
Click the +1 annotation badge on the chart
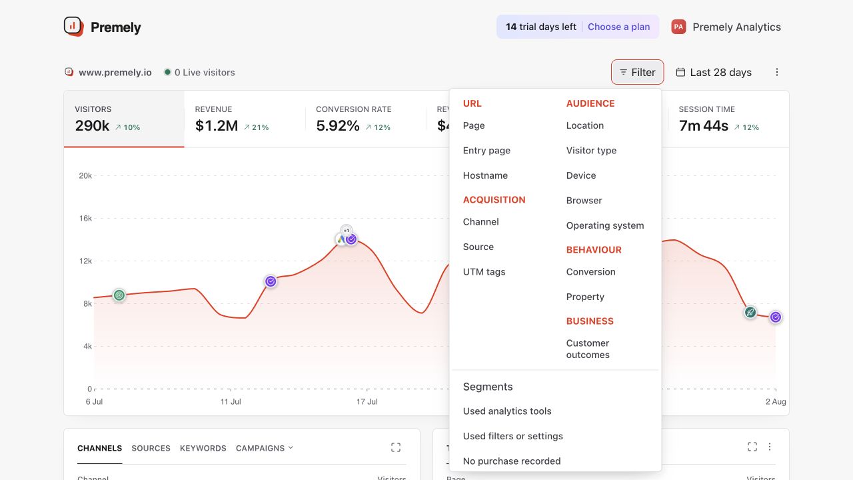[346, 230]
